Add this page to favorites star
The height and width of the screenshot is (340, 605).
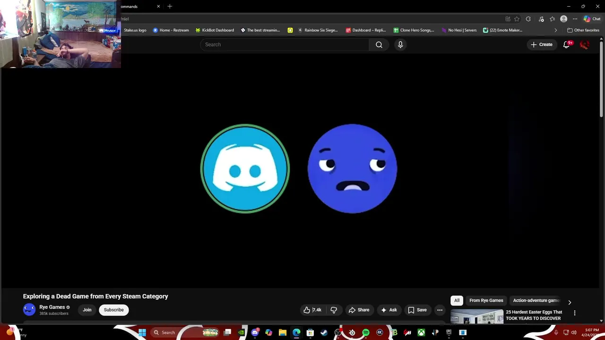[x=517, y=19]
